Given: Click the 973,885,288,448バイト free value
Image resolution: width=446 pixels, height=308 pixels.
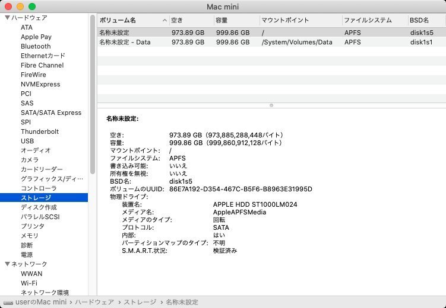Looking at the screenshot, I should (x=245, y=135).
